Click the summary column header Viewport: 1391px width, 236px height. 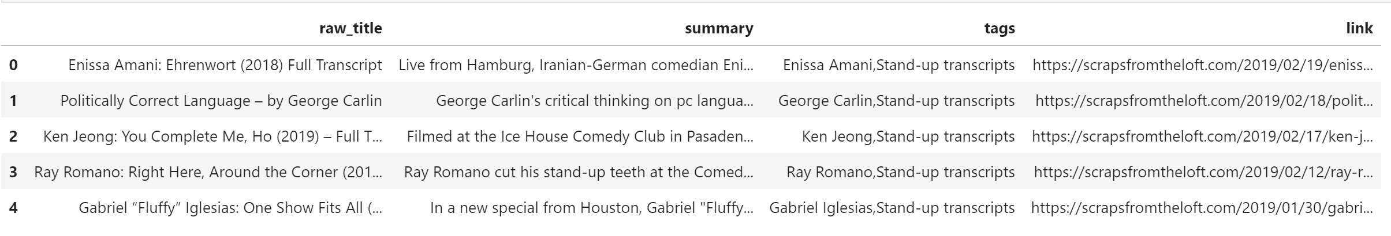coord(718,29)
